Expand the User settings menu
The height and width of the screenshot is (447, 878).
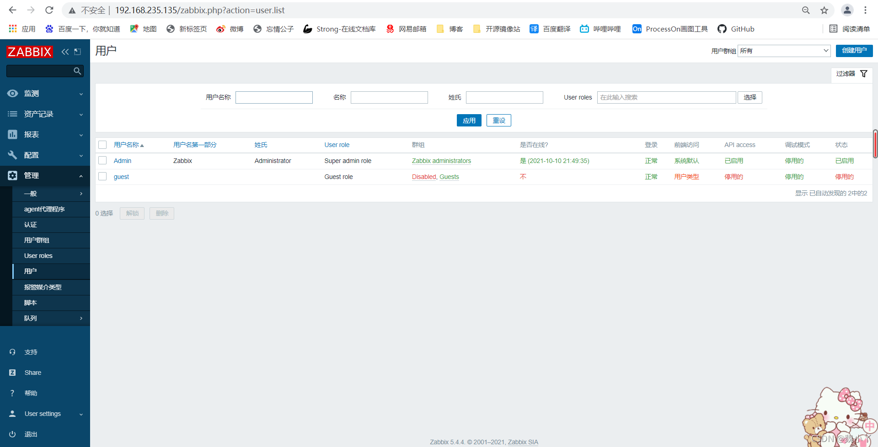81,414
